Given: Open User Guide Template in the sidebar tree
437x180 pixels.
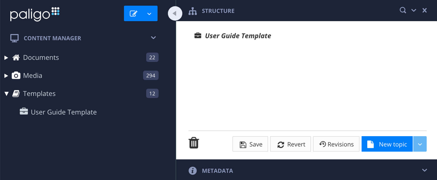Looking at the screenshot, I should 64,112.
